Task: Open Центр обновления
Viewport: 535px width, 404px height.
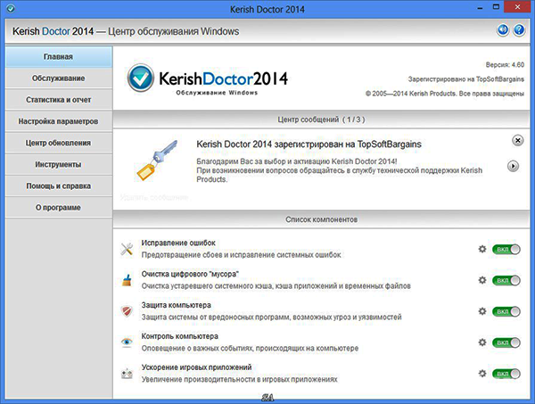Action: (59, 143)
